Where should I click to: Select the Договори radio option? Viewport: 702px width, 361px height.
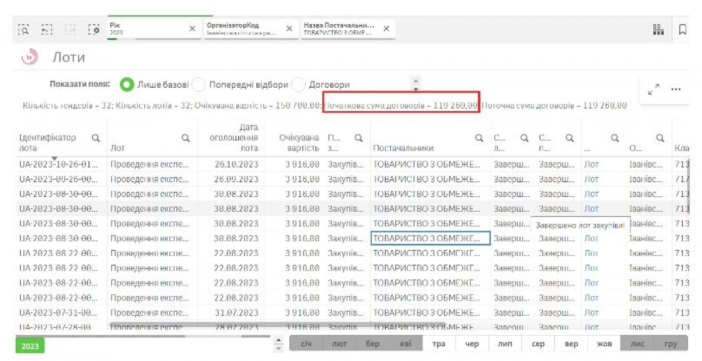(298, 85)
